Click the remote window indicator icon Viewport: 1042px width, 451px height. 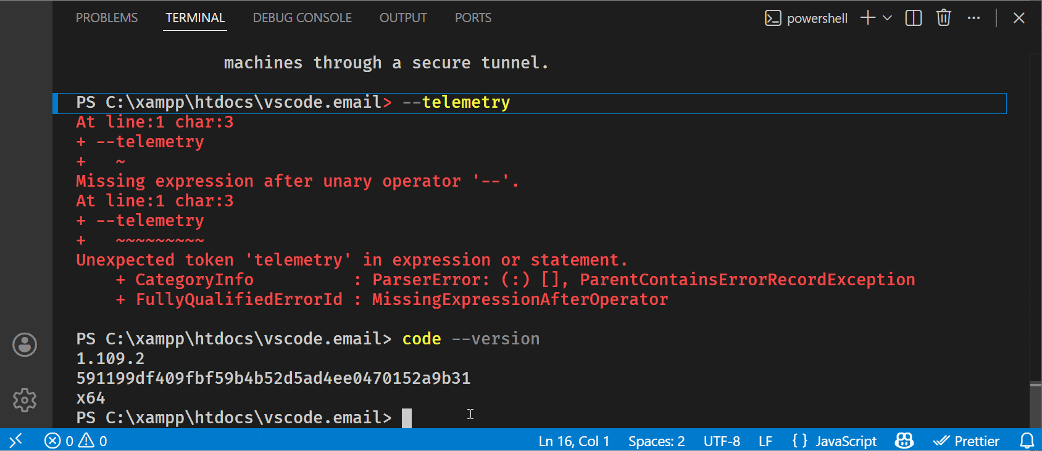pos(15,441)
